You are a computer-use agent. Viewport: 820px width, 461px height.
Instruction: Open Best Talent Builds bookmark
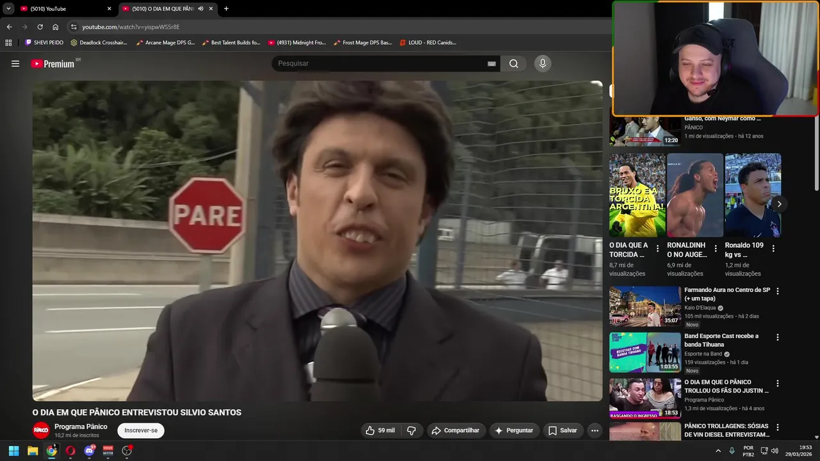231,42
